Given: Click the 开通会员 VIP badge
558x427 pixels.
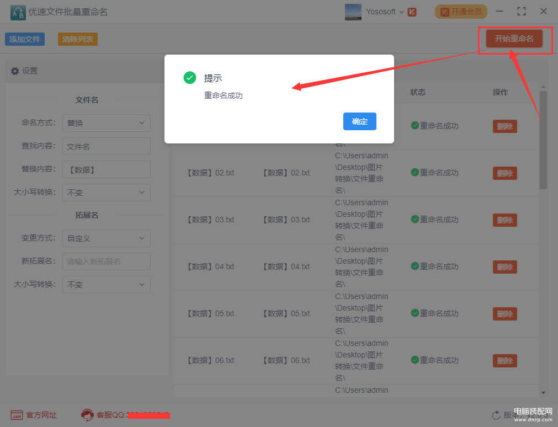Looking at the screenshot, I should (461, 12).
